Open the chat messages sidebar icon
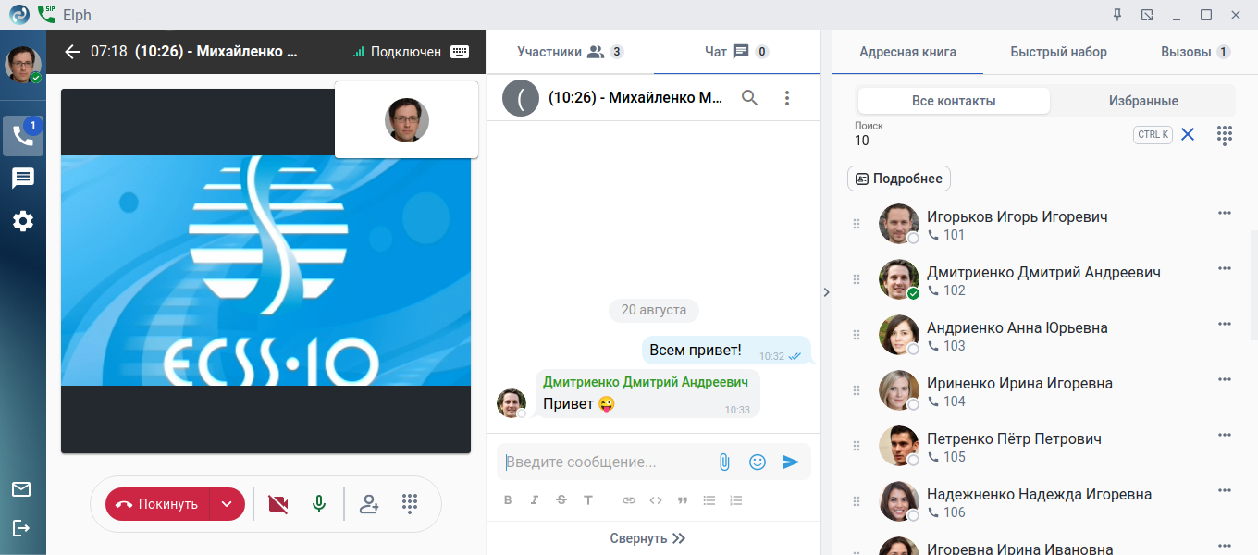The image size is (1258, 555). (23, 179)
